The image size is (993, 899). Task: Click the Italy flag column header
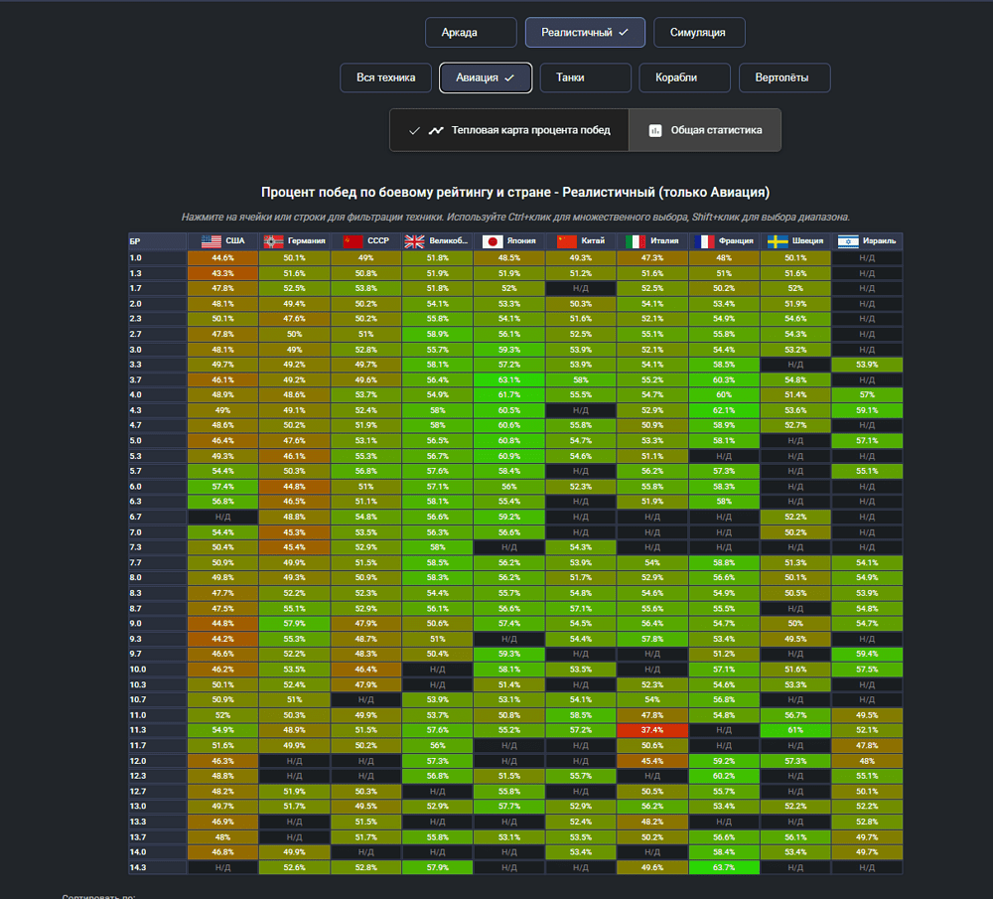651,241
